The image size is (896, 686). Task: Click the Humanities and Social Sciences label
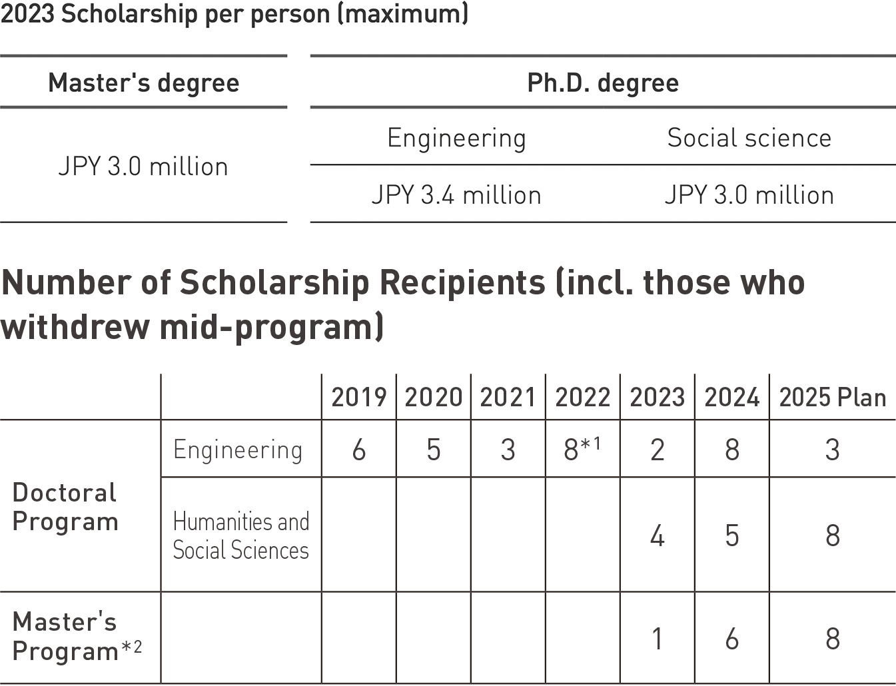pyautogui.click(x=241, y=535)
